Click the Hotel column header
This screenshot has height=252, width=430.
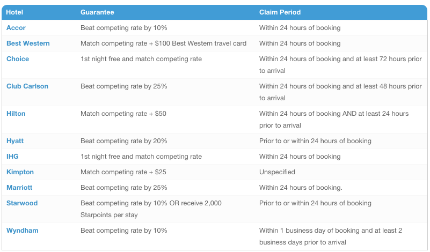click(14, 12)
